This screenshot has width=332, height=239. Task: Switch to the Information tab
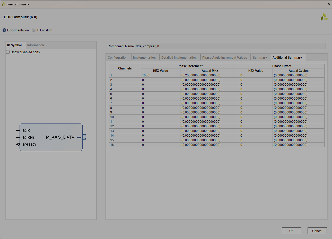[36, 45]
